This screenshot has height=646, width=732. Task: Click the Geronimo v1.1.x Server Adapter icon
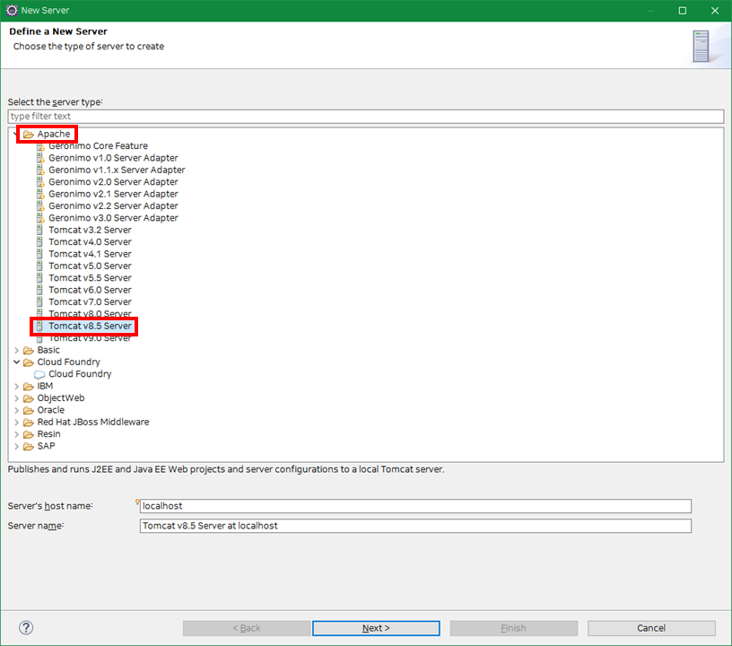[x=40, y=170]
